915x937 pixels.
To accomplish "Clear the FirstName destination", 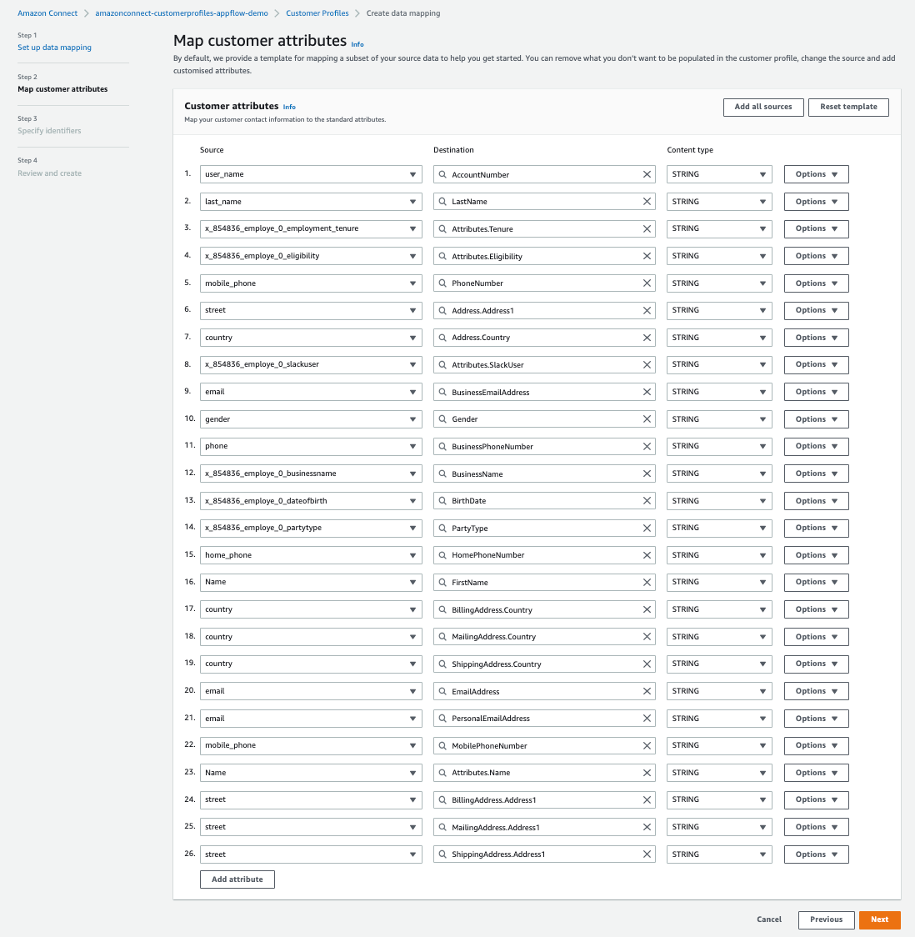I will (647, 582).
